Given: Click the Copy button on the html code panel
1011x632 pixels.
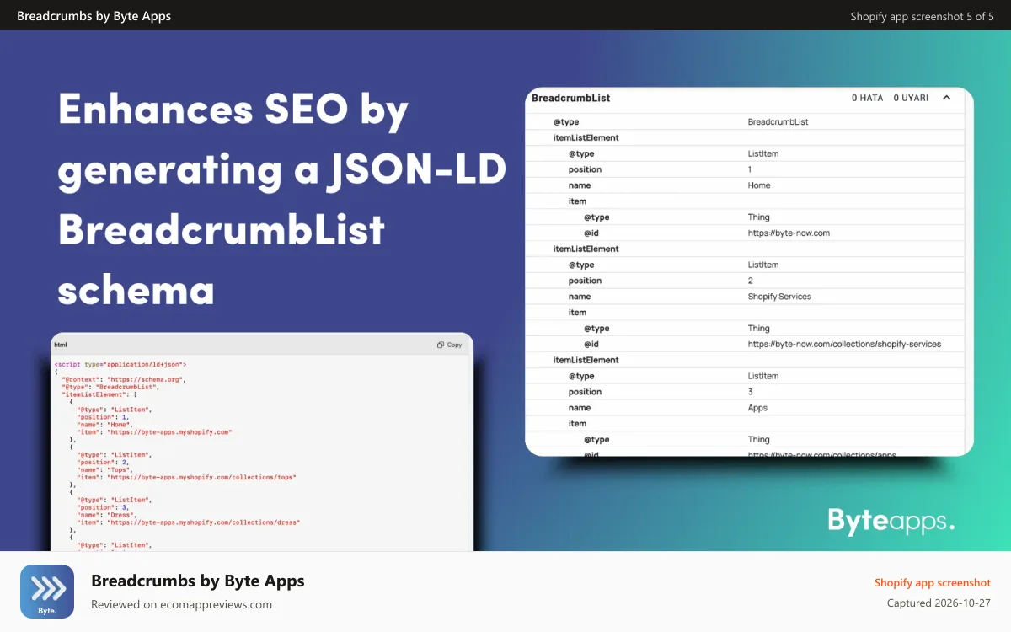Looking at the screenshot, I should (449, 345).
